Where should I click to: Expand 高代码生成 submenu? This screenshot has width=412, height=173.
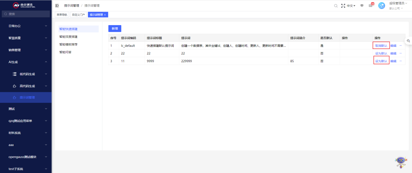pos(26,86)
